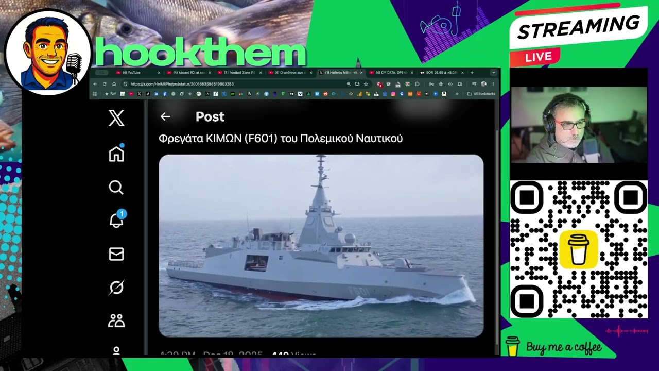659x371 pixels.
Task: Click the streamer webcam feed
Action: 579,125
